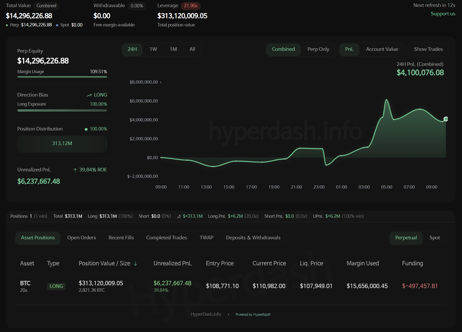Toggle Show Trades on the chart
Viewport: 462px width, 332px height.
(x=428, y=49)
